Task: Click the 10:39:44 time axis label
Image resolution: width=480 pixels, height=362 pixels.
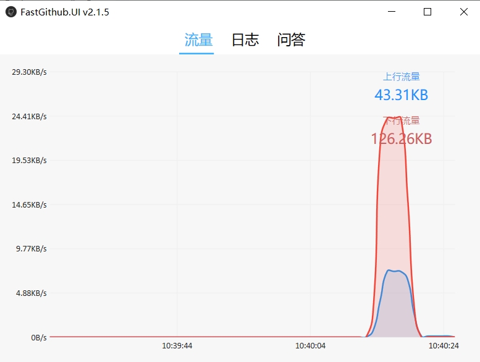Action: [x=177, y=346]
